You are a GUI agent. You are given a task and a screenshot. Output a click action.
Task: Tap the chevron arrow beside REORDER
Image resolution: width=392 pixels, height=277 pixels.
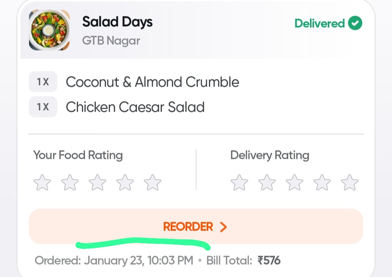tap(223, 227)
